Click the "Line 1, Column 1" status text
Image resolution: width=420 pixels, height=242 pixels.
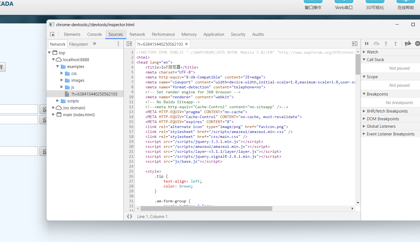coord(152,217)
